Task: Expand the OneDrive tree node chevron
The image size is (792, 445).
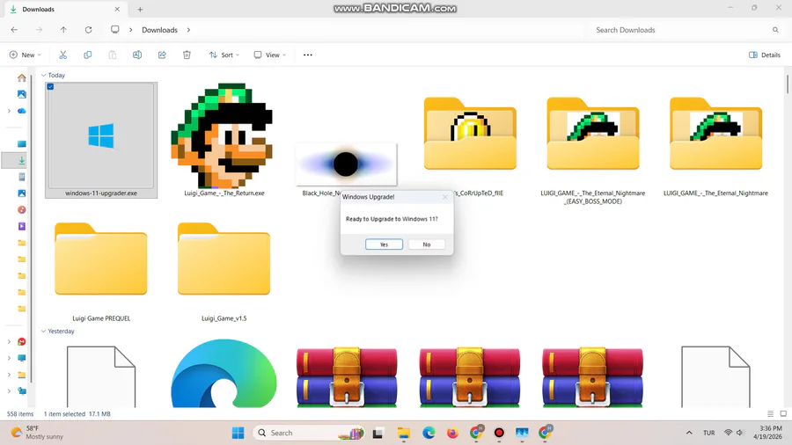Action: (9, 111)
